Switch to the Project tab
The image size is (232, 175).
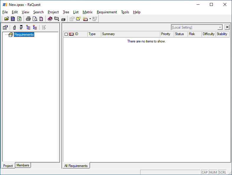[8, 166]
